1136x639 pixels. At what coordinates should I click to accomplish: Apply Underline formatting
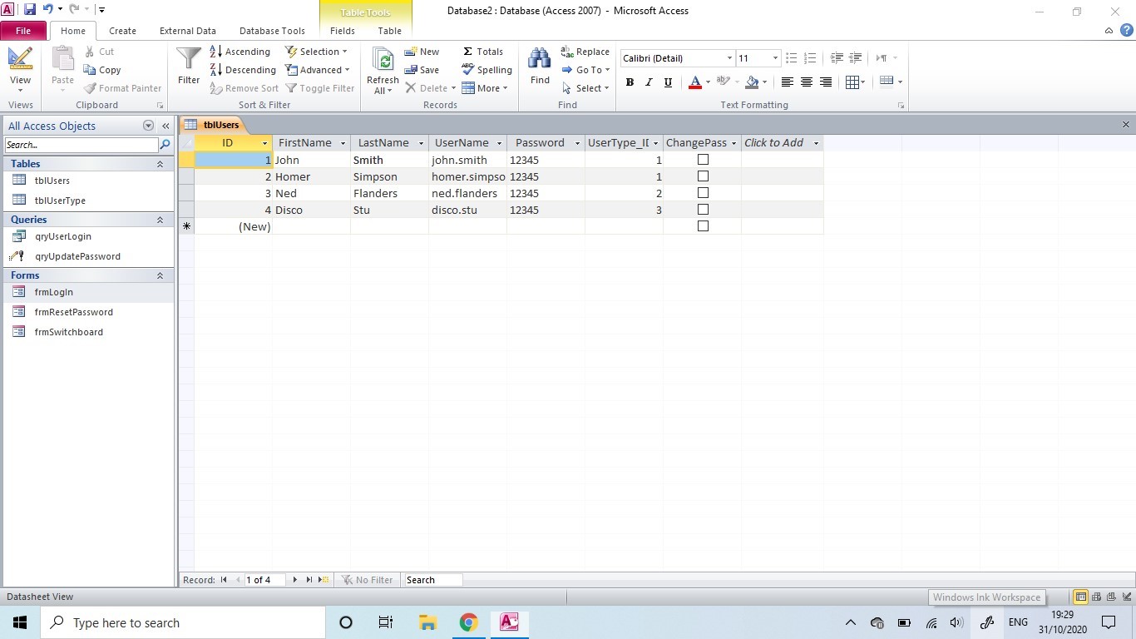point(667,82)
